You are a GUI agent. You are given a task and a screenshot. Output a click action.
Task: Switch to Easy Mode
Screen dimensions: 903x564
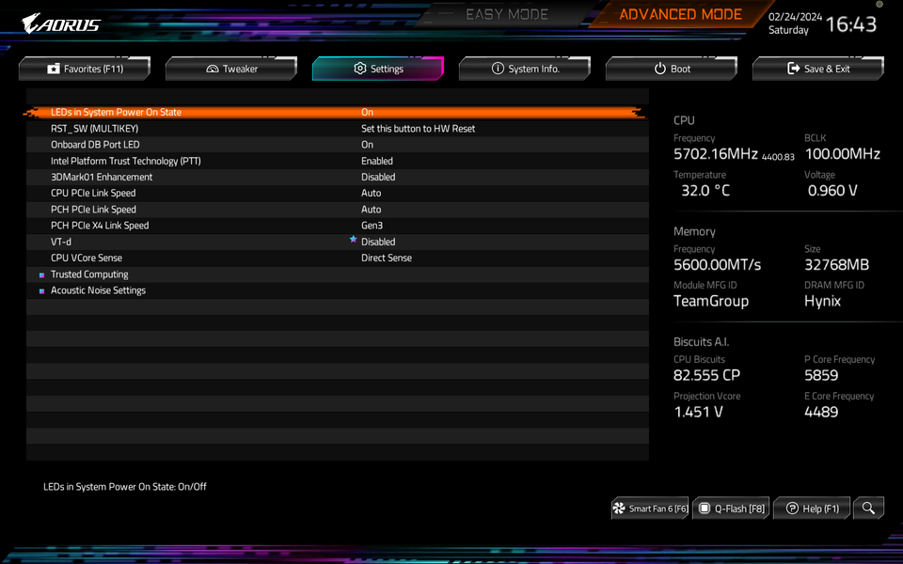click(507, 14)
